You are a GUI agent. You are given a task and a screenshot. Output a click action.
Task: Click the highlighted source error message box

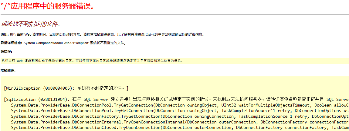(x=175, y=61)
